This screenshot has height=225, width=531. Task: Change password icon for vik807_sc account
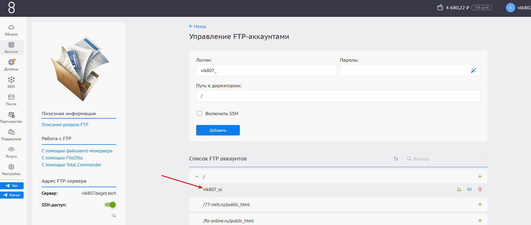470,189
